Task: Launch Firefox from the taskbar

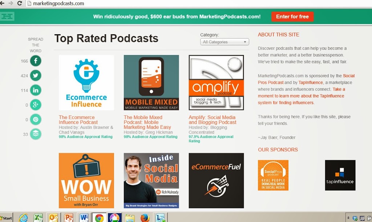Action: [145, 218]
